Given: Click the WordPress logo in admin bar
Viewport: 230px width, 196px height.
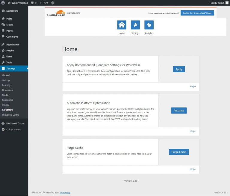Looking at the screenshot, I should [x=3, y=3].
